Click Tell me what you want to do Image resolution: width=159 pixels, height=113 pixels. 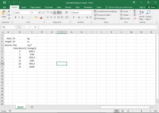[120, 7]
